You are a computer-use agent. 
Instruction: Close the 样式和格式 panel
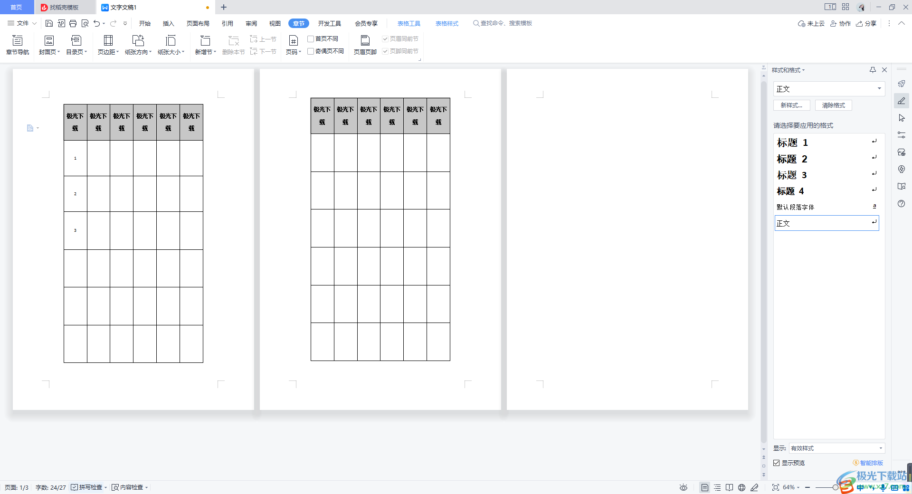(x=884, y=70)
